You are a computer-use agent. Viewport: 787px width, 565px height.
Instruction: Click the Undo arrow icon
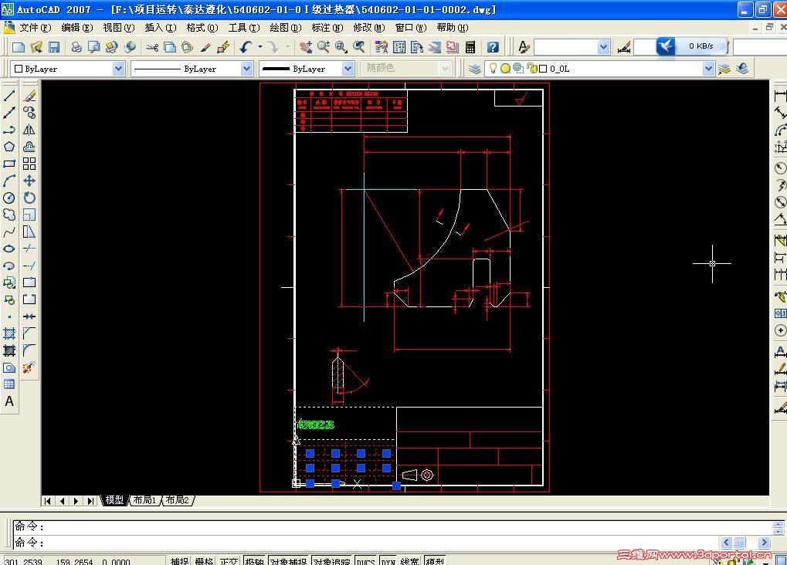click(246, 47)
